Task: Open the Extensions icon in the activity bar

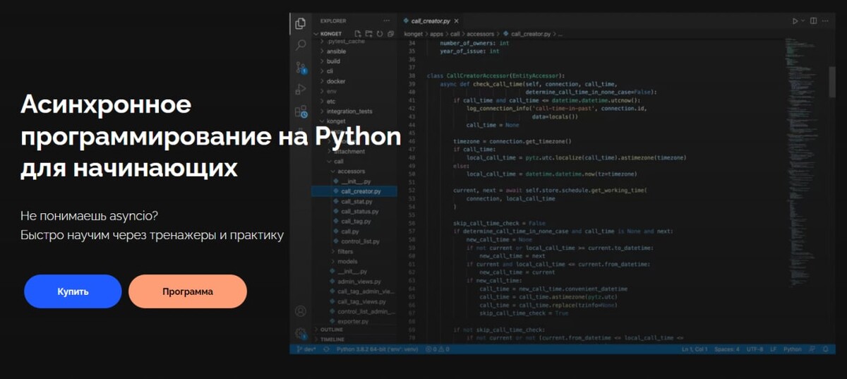Action: (301, 112)
